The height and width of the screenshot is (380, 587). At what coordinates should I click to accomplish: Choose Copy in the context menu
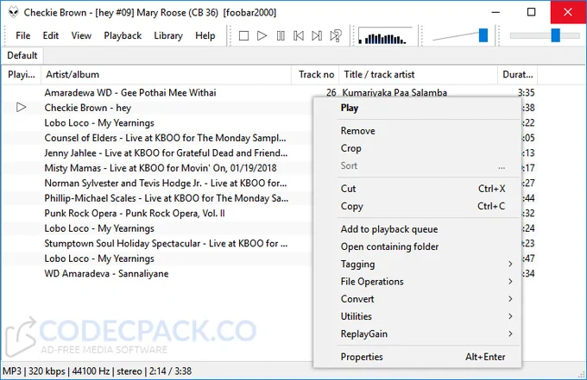coord(418,206)
